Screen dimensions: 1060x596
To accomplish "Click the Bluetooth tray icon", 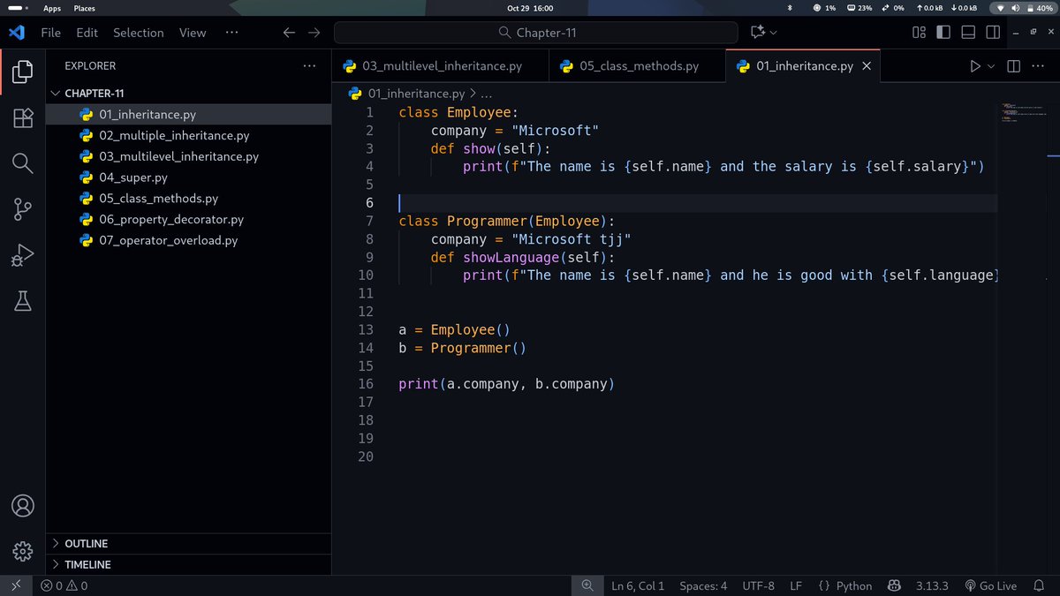I will 790,8.
